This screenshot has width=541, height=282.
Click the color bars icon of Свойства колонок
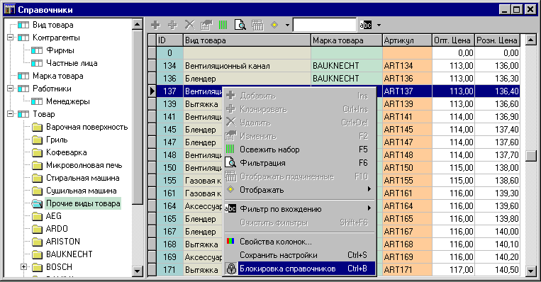(x=230, y=242)
